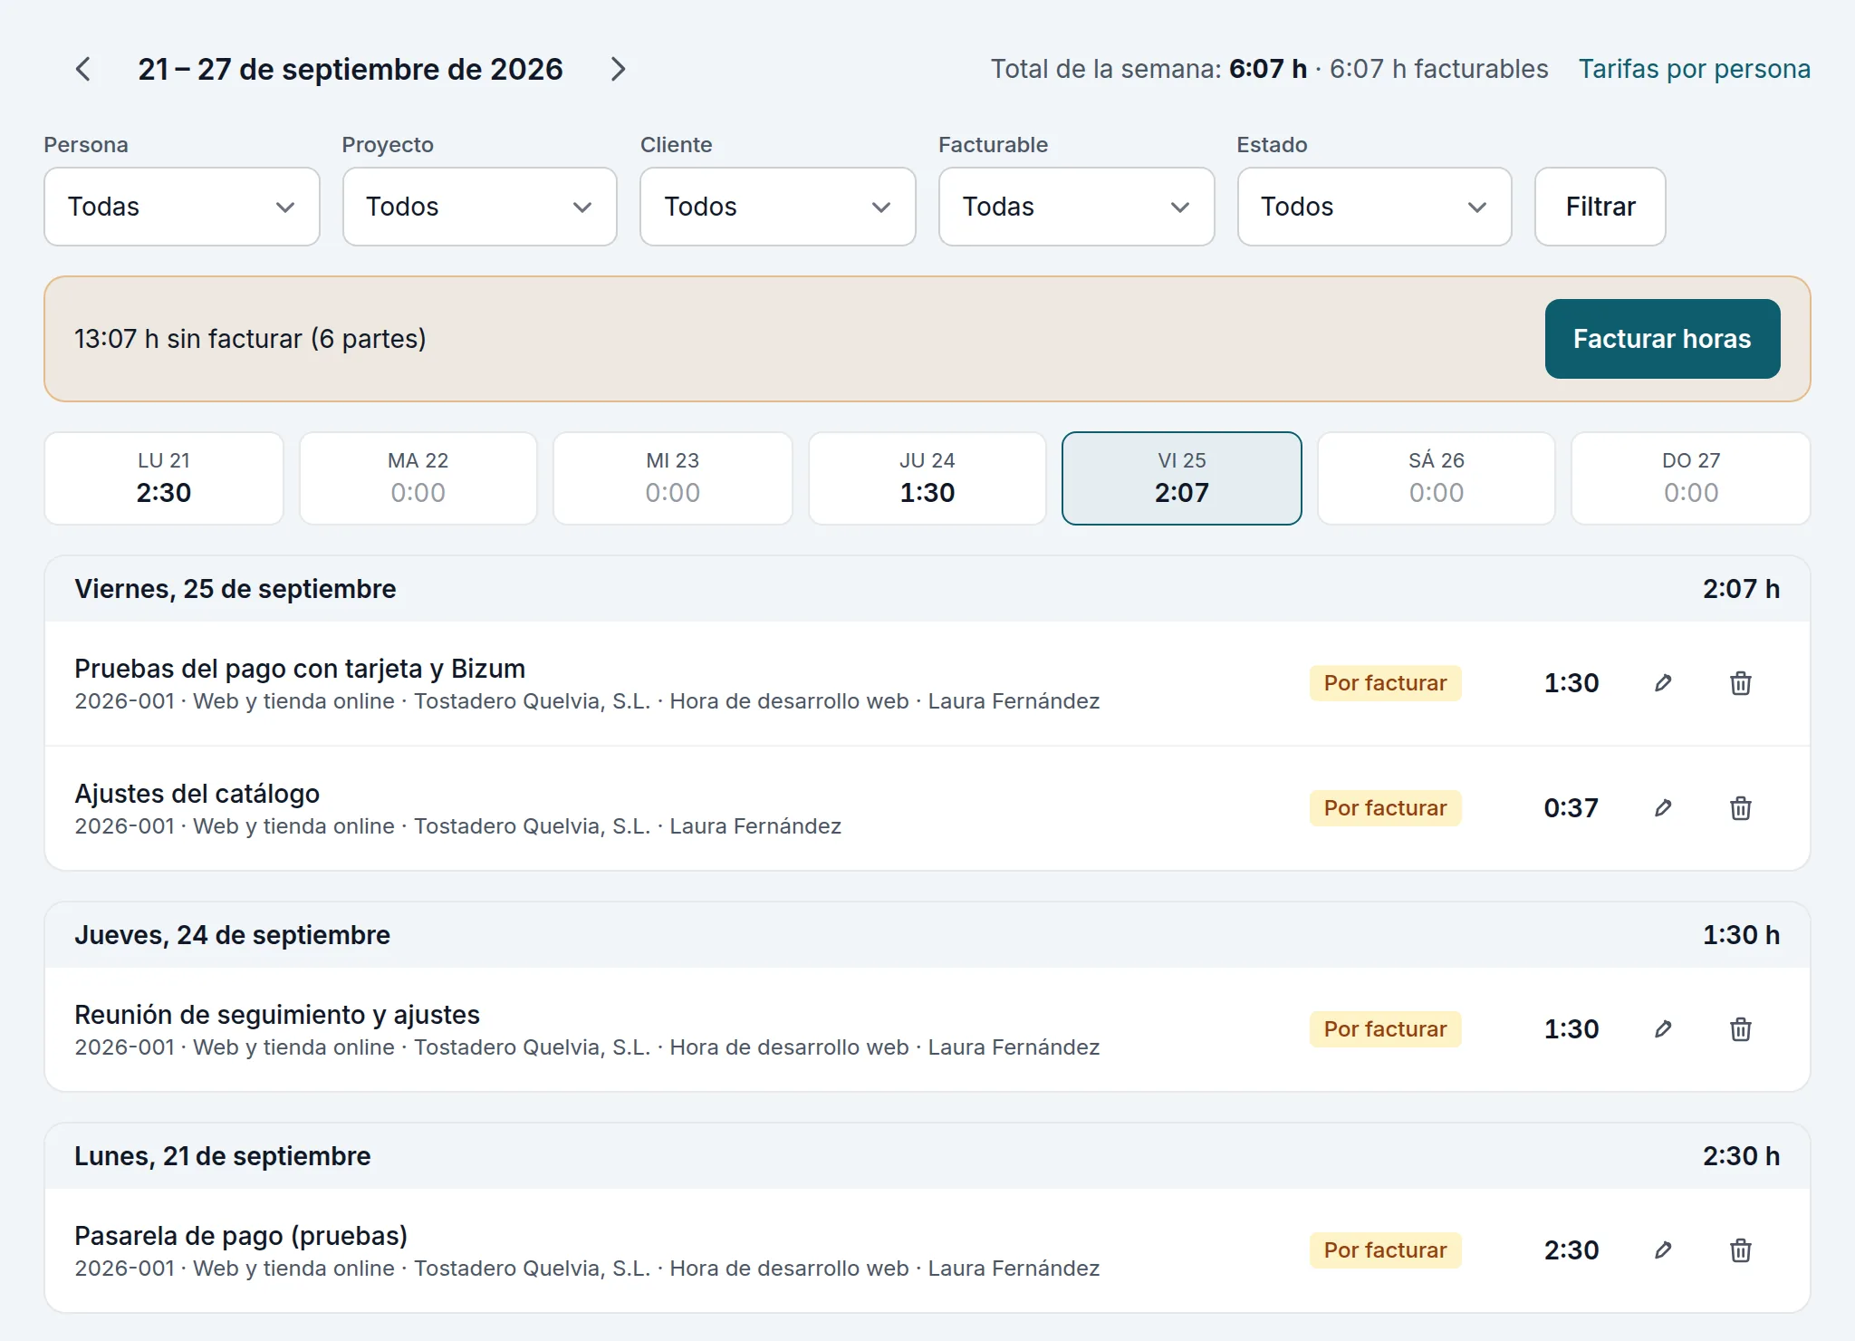Switch to the MI 23 day tab
The height and width of the screenshot is (1341, 1855).
pyautogui.click(x=673, y=478)
